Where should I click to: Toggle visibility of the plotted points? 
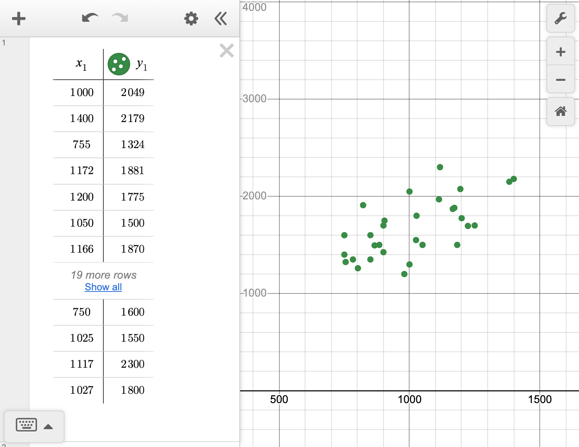119,64
